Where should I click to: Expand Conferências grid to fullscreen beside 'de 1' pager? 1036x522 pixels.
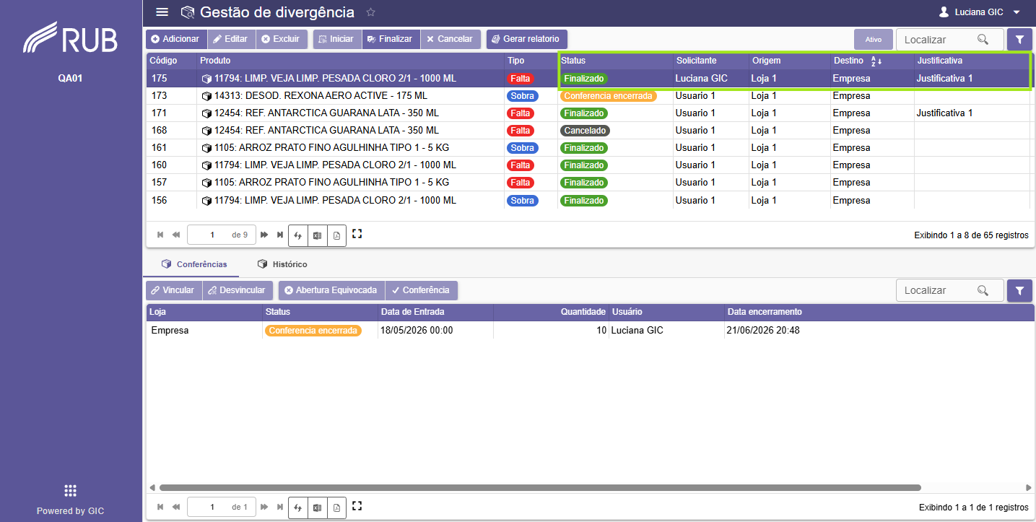pos(357,506)
